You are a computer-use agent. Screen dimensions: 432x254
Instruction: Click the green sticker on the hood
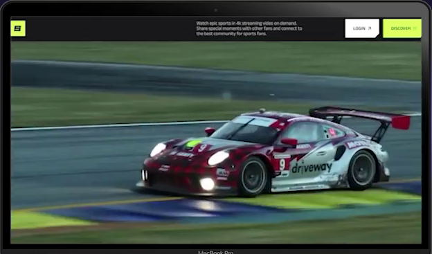point(193,143)
